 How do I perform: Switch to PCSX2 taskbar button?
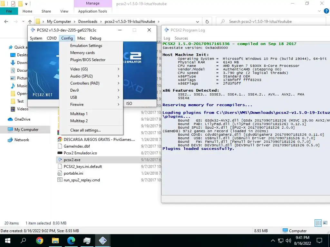point(103,241)
